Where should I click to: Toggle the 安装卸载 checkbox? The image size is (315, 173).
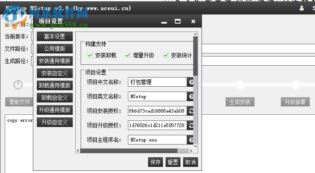90,55
